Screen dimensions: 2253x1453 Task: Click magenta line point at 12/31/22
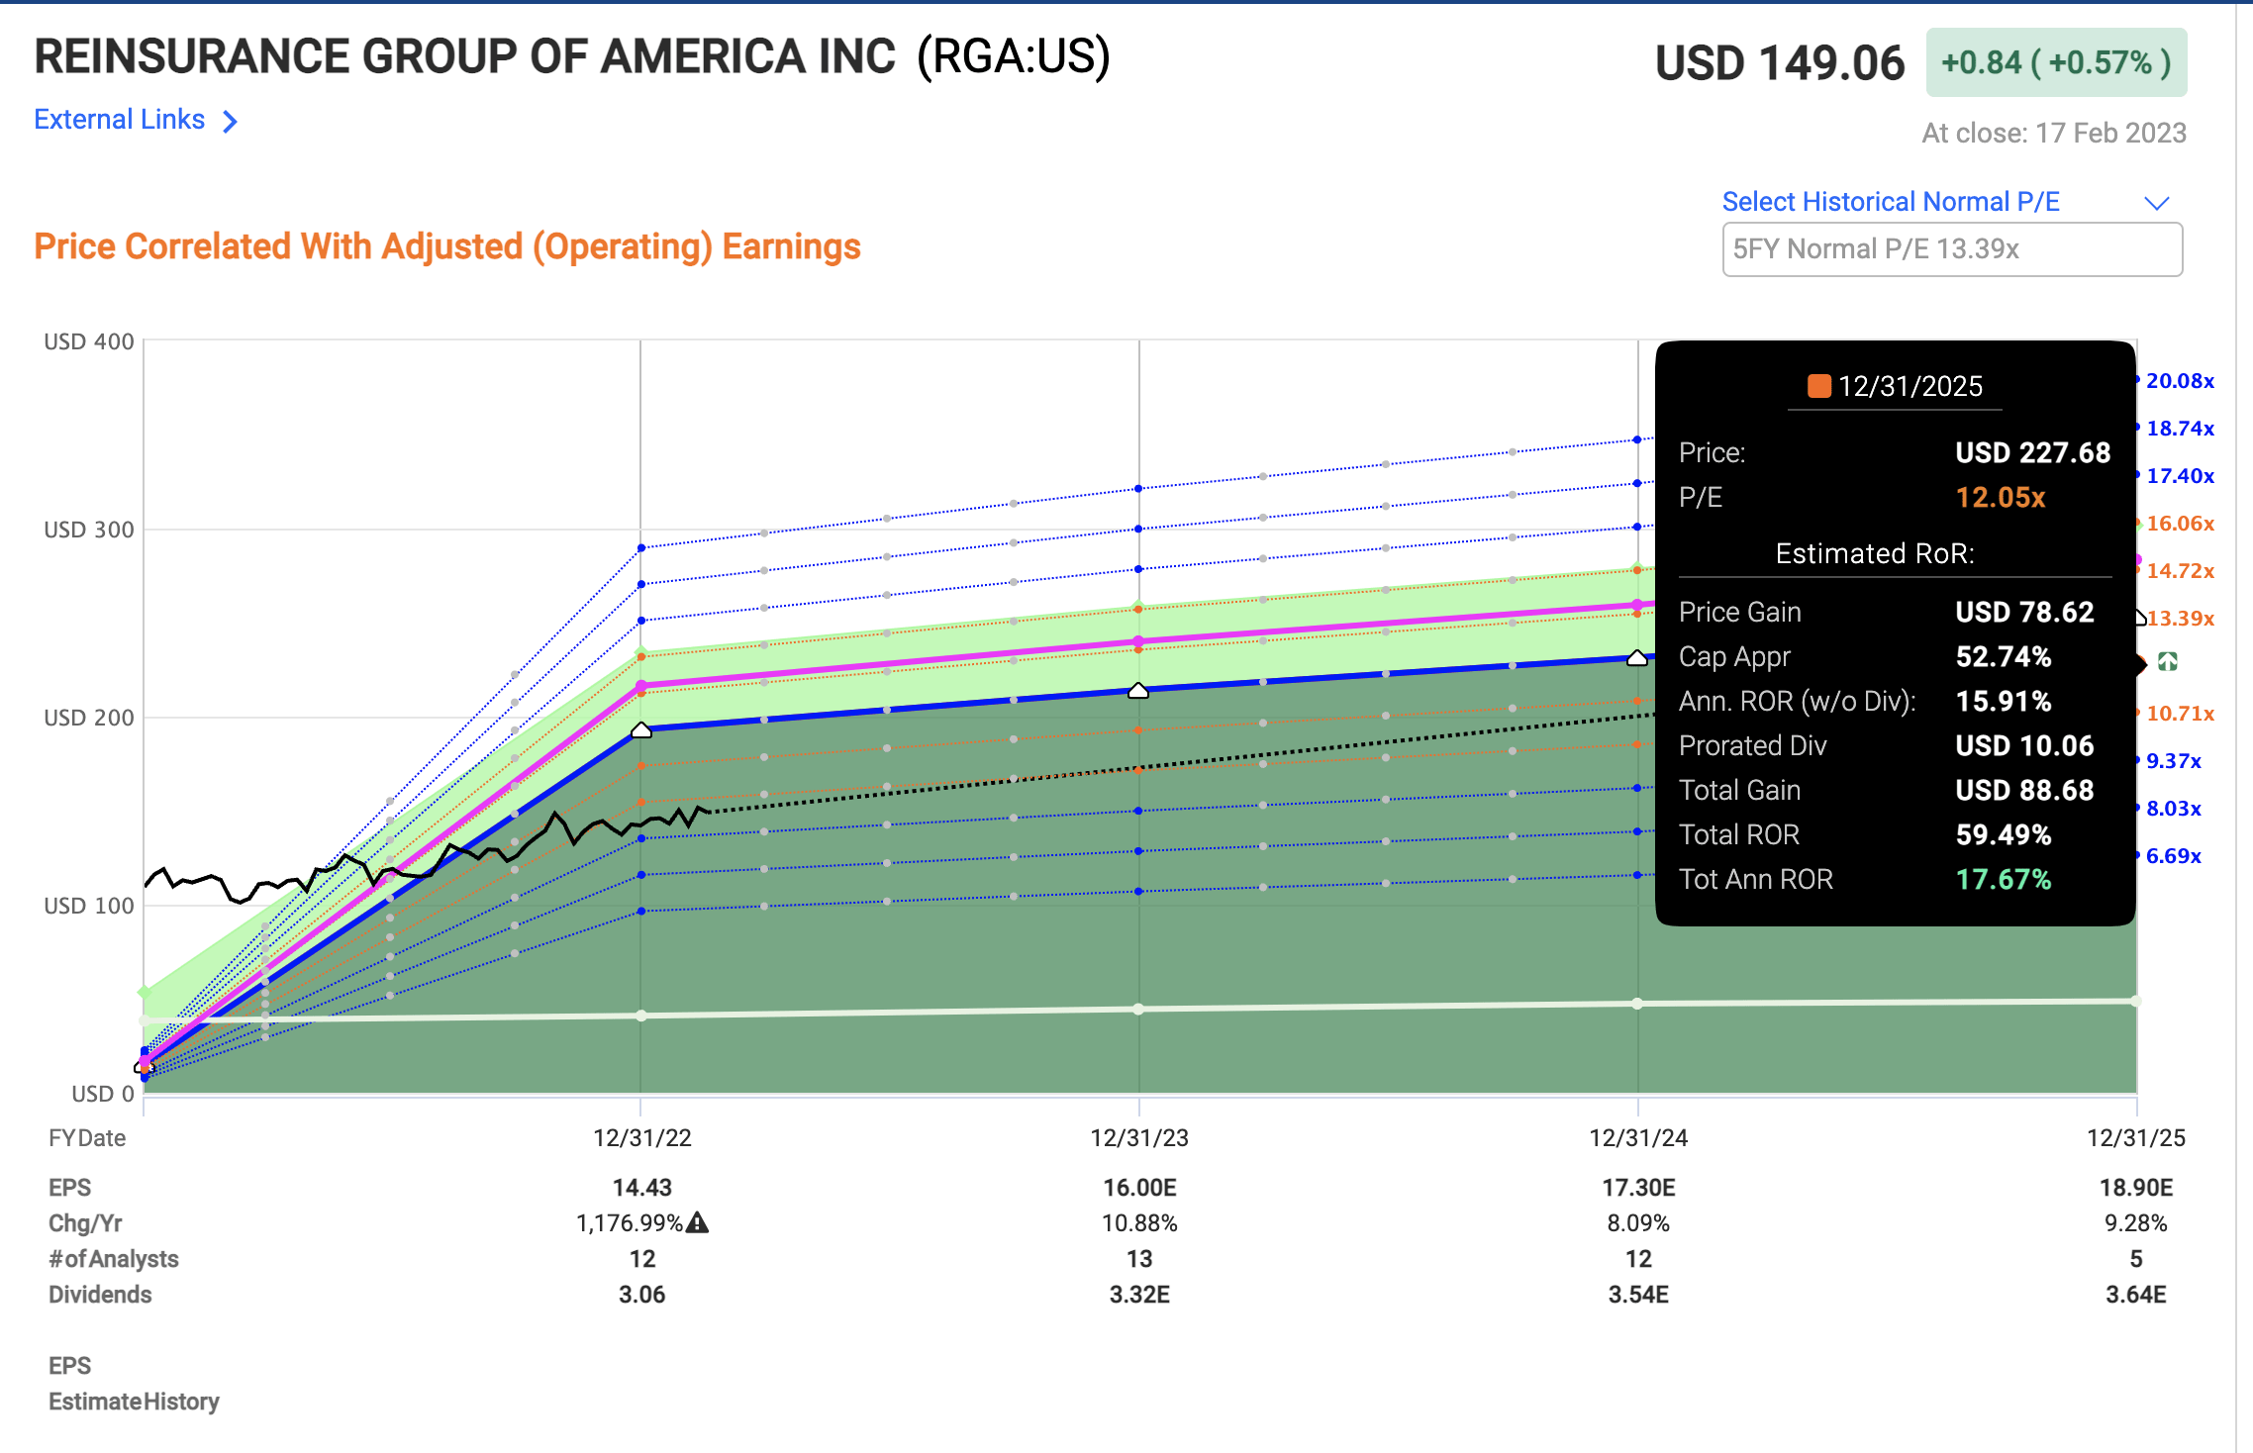coord(641,685)
